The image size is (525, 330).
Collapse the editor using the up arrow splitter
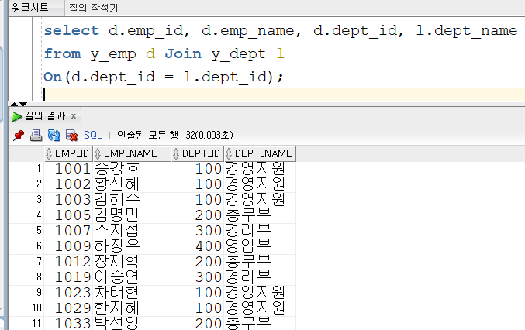pyautogui.click(x=15, y=104)
